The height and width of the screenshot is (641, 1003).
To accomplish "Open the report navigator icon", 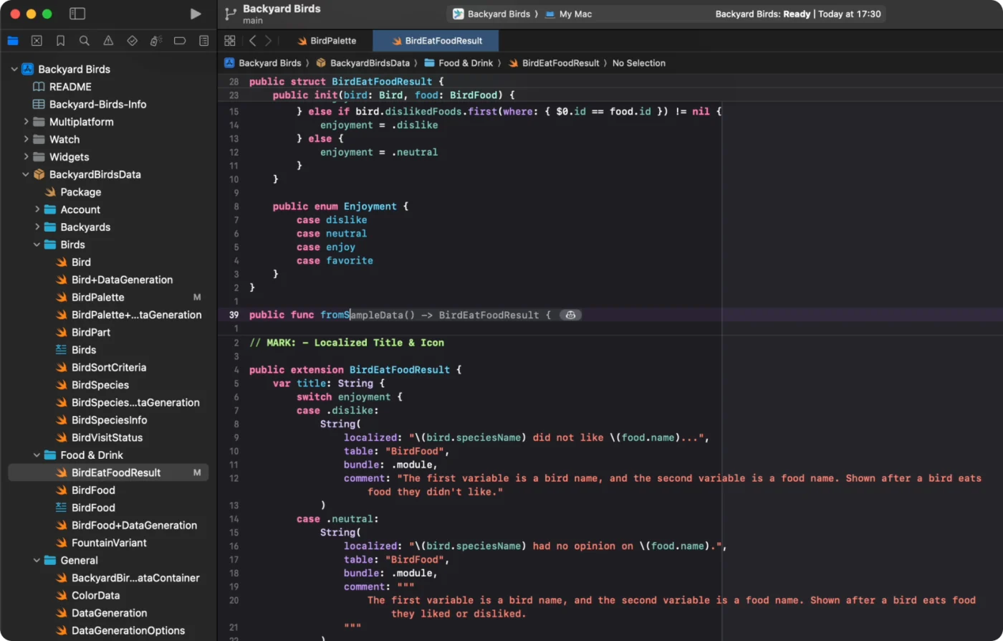I will (x=204, y=41).
